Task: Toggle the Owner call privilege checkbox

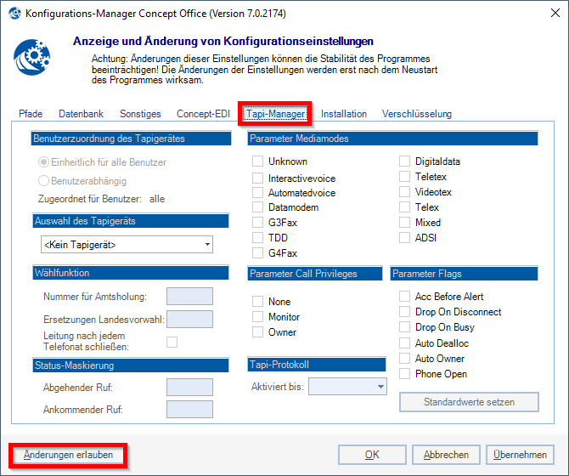Action: [257, 332]
